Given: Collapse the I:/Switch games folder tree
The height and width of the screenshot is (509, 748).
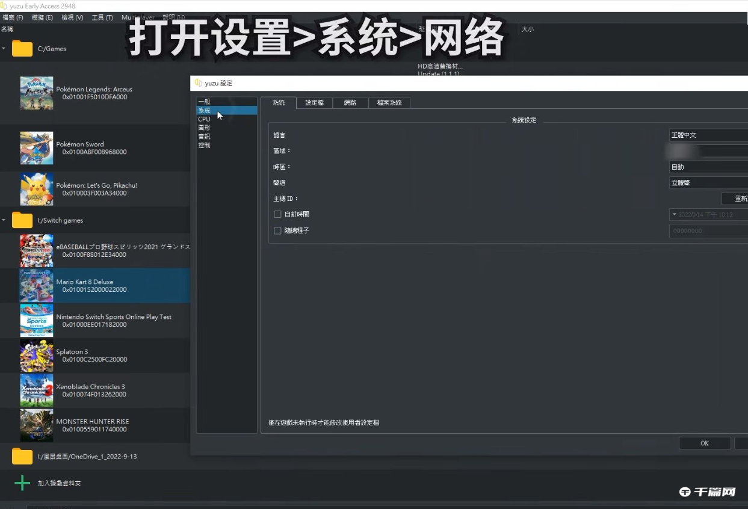Looking at the screenshot, I should coord(4,220).
